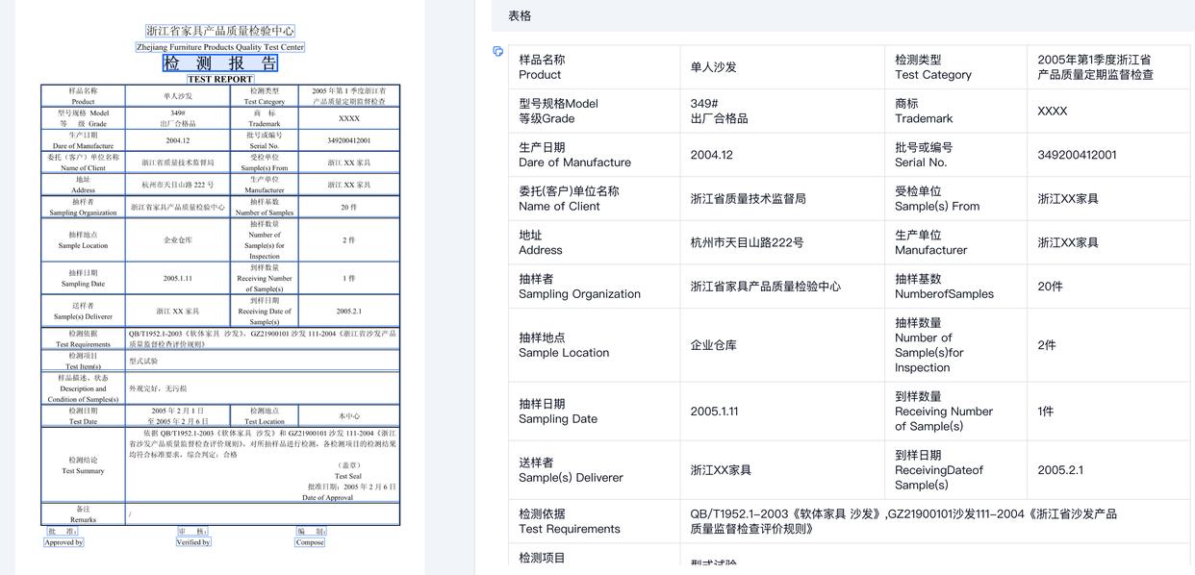Image resolution: width=1195 pixels, height=575 pixels.
Task: Click the 浙江省家具产品质量检验中心 title in the document preview
Action: (220, 31)
